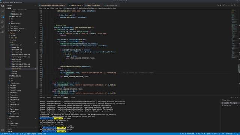240x135 pixels.
Task: Switch to import_state.cpp tab
Action: click(93, 5)
